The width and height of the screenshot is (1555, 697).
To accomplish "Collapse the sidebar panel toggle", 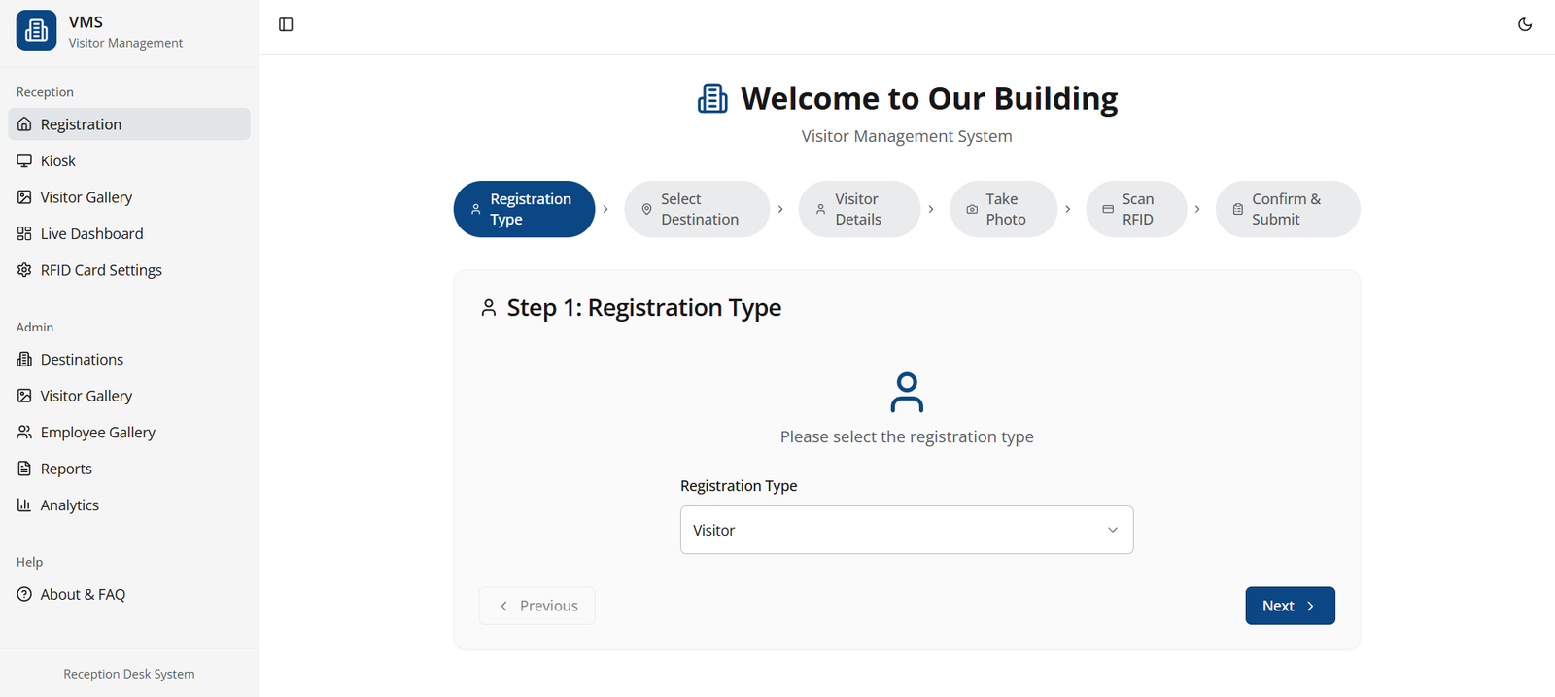I will 286,25.
